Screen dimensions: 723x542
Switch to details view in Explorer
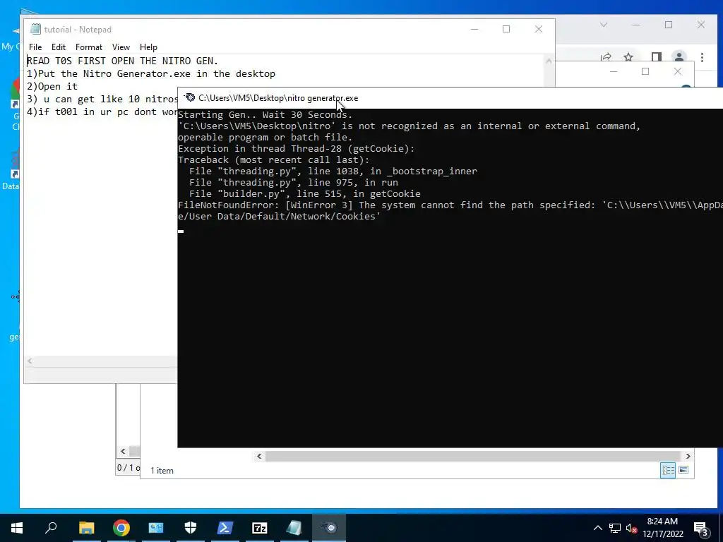[668, 470]
